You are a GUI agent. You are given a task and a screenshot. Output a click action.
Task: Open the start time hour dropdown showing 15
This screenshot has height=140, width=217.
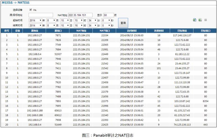[x=79, y=20]
